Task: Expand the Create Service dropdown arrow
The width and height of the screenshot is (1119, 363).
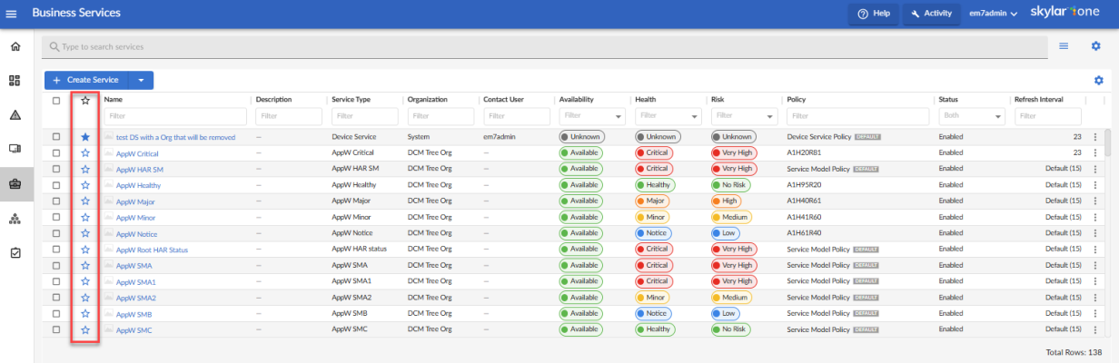Action: [142, 81]
